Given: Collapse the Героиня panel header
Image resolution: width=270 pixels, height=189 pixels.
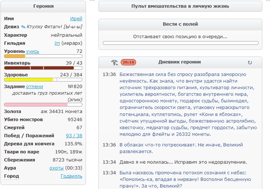Looking at the screenshot, I should (43, 6).
